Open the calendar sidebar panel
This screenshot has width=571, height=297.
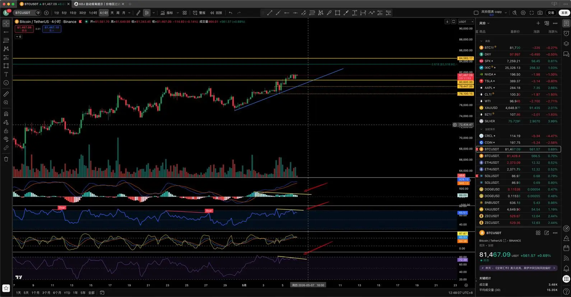click(566, 248)
